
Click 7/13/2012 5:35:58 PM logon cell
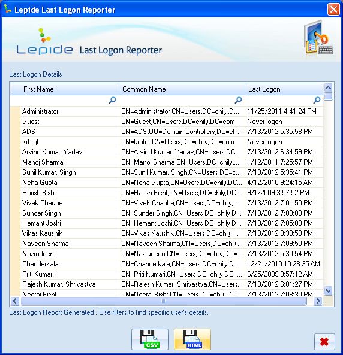click(284, 132)
